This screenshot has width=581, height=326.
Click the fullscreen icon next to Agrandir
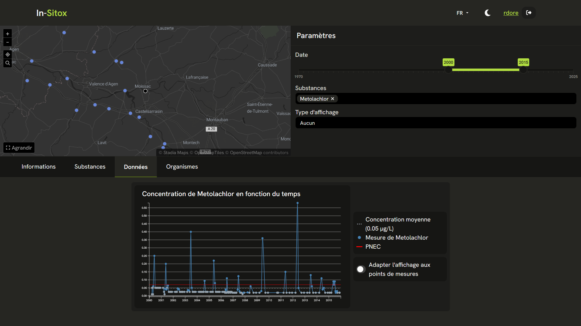coord(8,147)
